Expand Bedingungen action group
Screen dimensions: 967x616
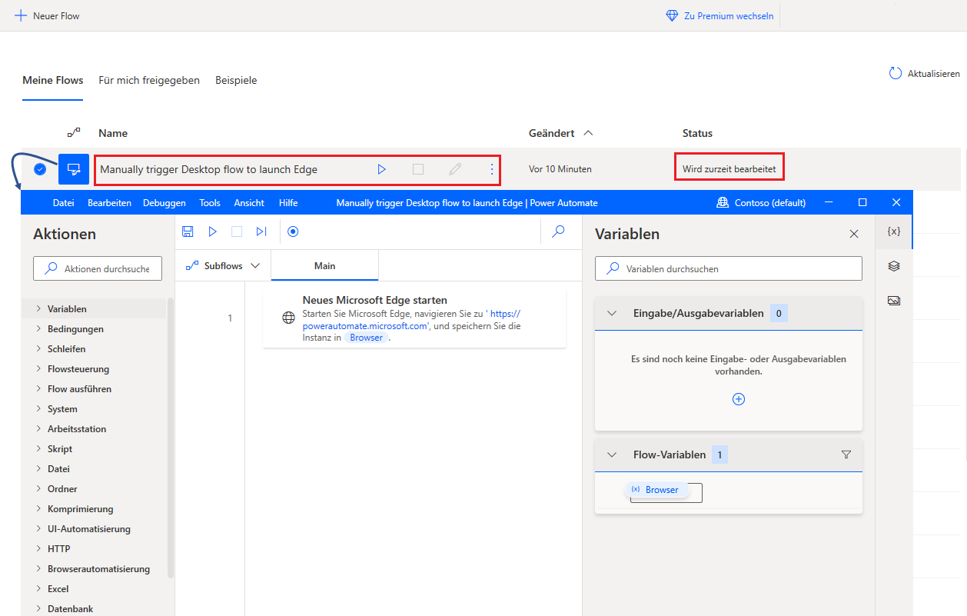[x=94, y=329]
